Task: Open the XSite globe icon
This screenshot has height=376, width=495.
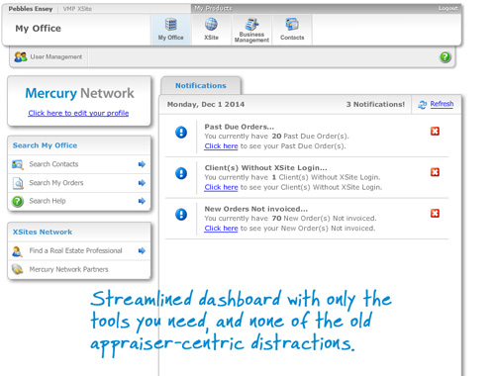Action: (x=211, y=25)
